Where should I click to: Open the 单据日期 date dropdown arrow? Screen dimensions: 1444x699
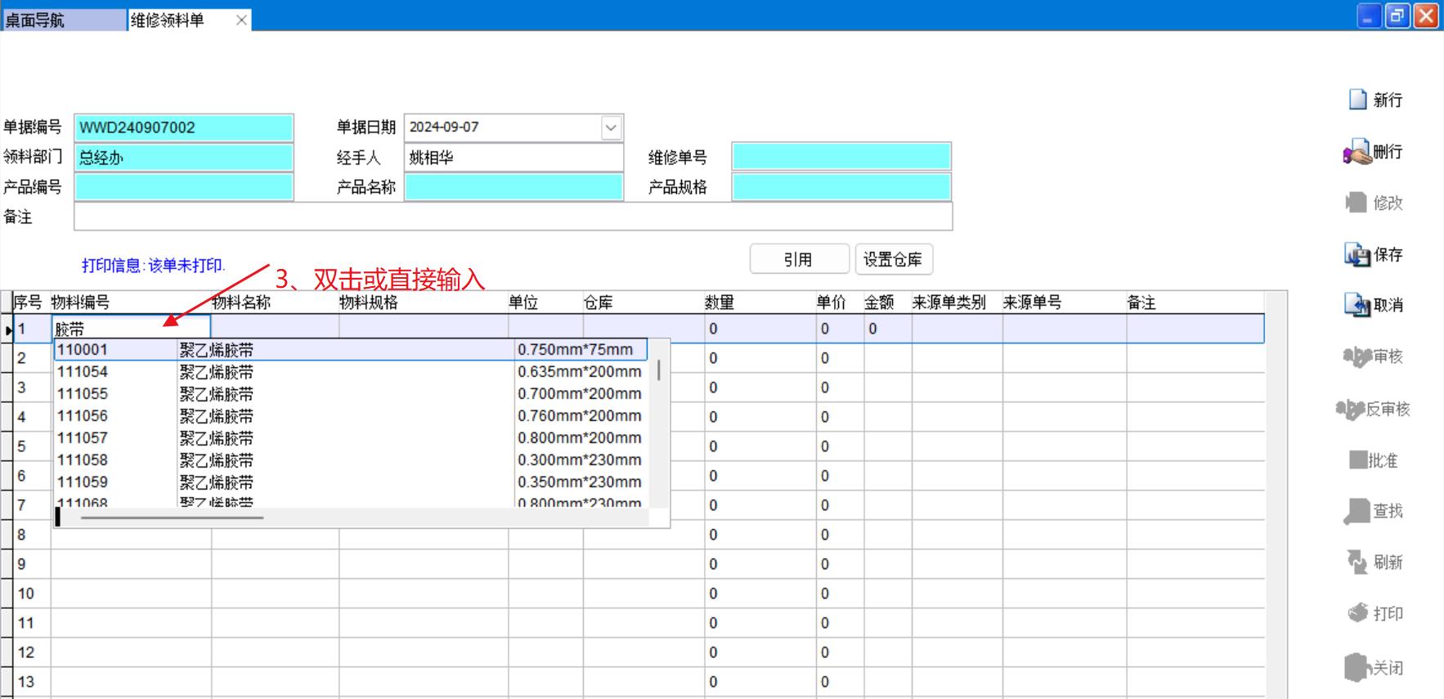611,128
